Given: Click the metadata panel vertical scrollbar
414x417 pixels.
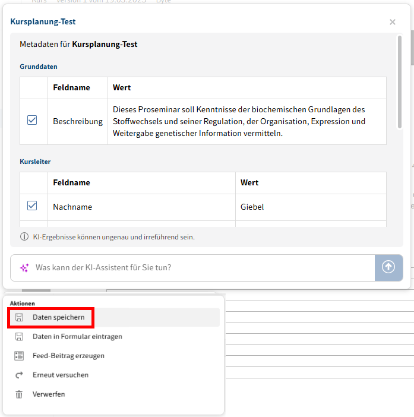Looking at the screenshot, I should 399,82.
